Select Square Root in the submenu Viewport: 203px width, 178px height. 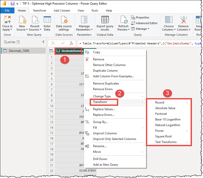tap(163, 136)
